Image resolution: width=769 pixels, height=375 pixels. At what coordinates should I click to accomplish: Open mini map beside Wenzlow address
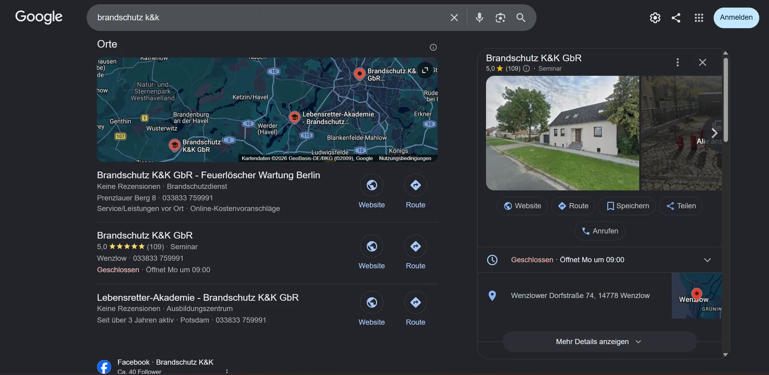pos(696,295)
